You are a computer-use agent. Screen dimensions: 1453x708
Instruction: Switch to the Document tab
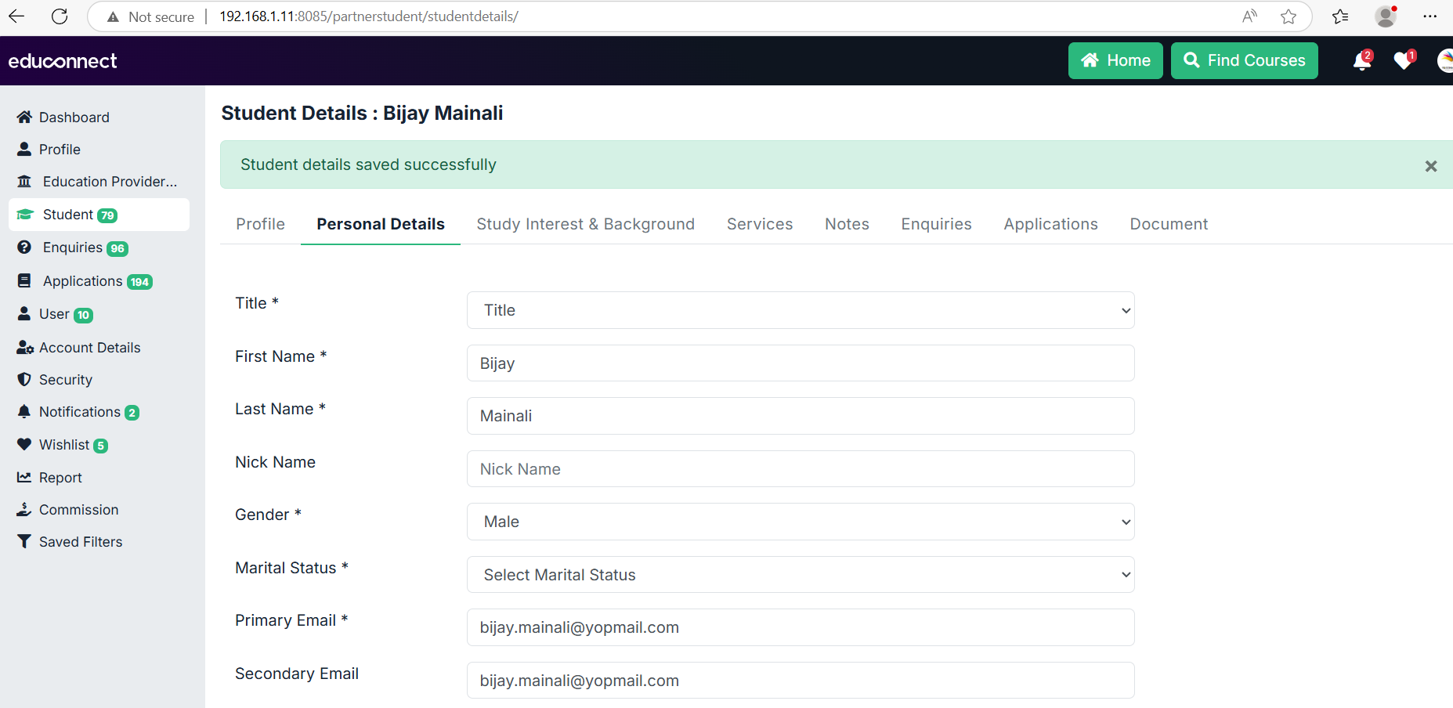tap(1168, 224)
